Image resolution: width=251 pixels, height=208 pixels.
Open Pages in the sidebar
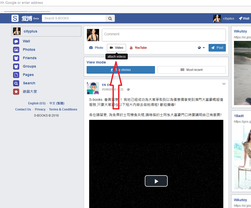pos(28,75)
